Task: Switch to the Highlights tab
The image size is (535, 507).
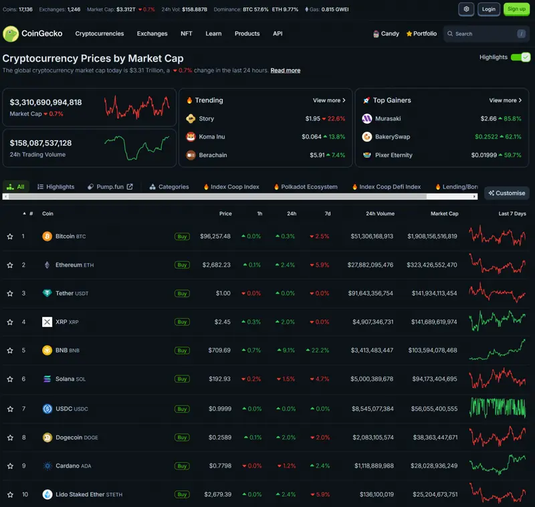Action: click(x=56, y=187)
